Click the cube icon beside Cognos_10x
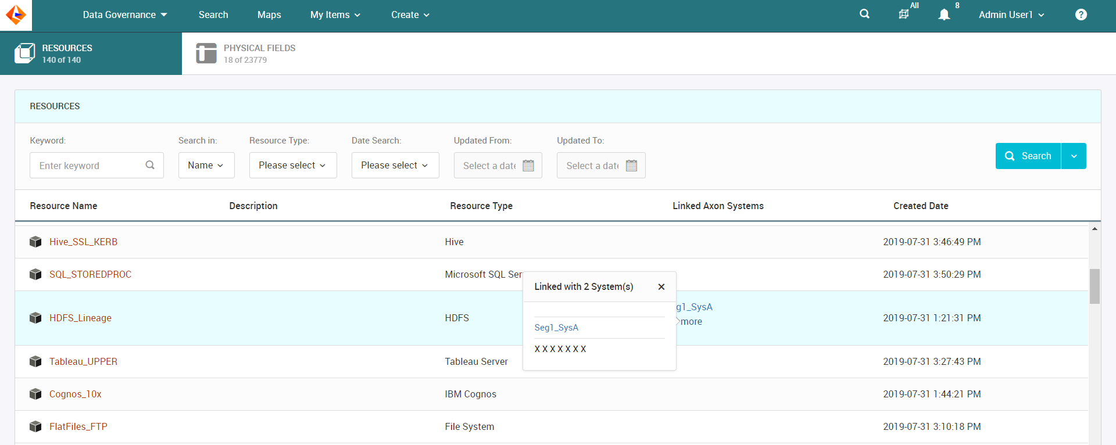This screenshot has height=445, width=1116. [35, 394]
